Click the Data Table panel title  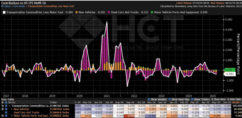[7, 99]
